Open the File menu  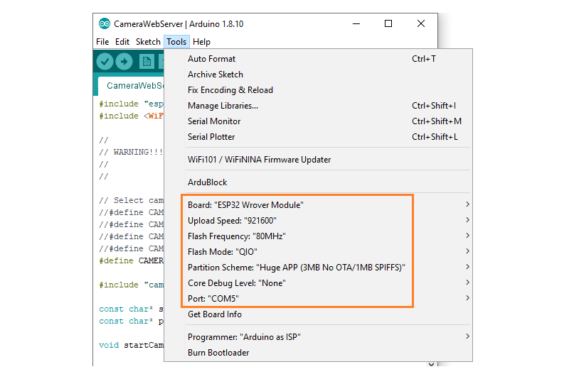[x=102, y=42]
